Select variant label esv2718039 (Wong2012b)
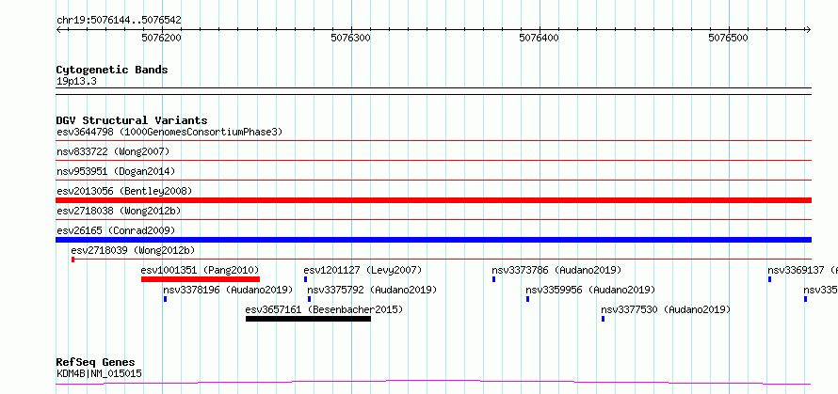Image resolution: width=838 pixels, height=394 pixels. coord(133,250)
